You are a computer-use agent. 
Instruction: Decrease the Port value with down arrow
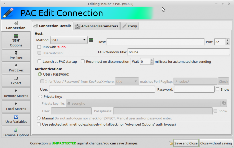[x=227, y=43]
